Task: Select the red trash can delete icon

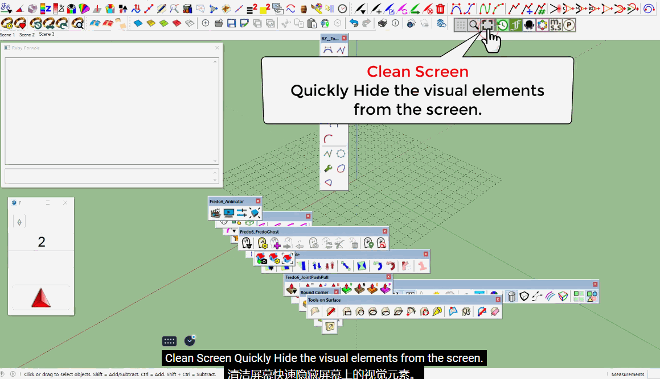Action: [x=440, y=9]
